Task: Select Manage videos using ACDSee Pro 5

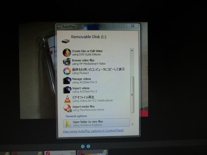Action: click(x=96, y=81)
